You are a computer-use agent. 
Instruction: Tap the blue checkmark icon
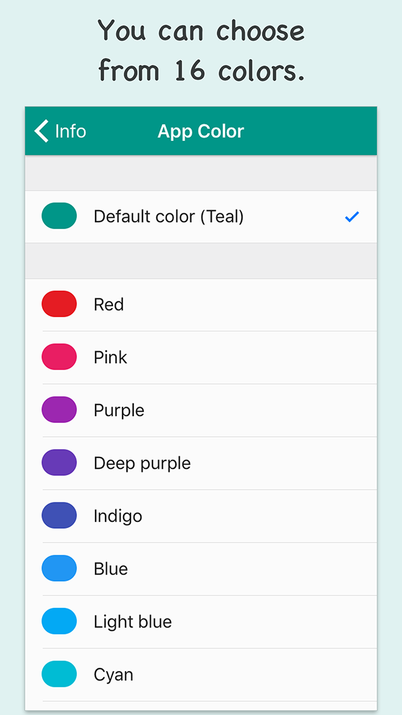pos(352,217)
